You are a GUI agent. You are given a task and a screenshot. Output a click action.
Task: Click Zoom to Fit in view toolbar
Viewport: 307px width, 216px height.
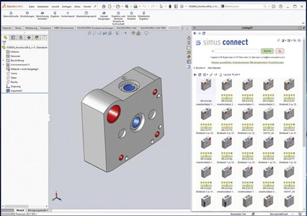[x=90, y=33]
